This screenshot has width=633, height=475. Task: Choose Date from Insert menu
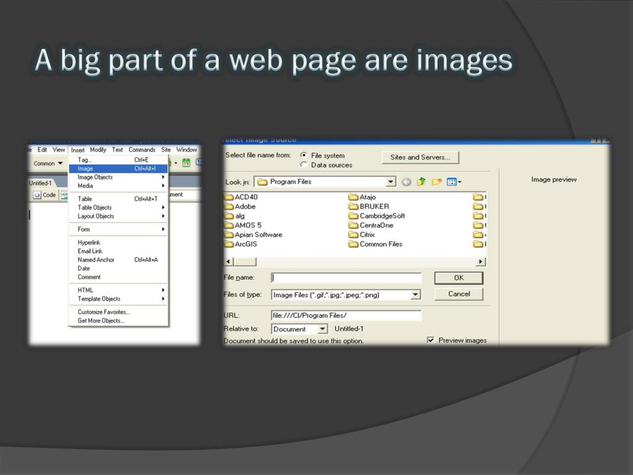coord(118,268)
